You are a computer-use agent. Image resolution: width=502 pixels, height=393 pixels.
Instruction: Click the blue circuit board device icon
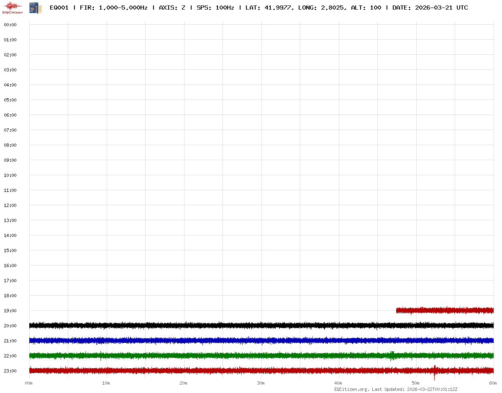[35, 7]
